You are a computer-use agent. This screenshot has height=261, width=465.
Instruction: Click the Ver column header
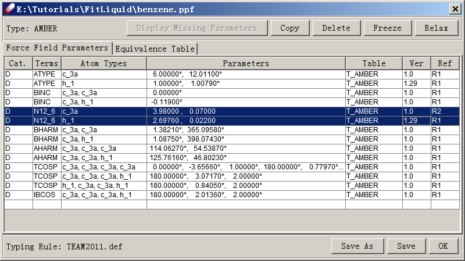tap(417, 63)
